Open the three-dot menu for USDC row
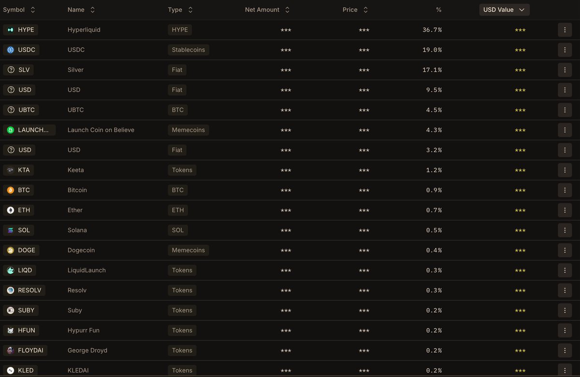The height and width of the screenshot is (377, 580). [565, 50]
